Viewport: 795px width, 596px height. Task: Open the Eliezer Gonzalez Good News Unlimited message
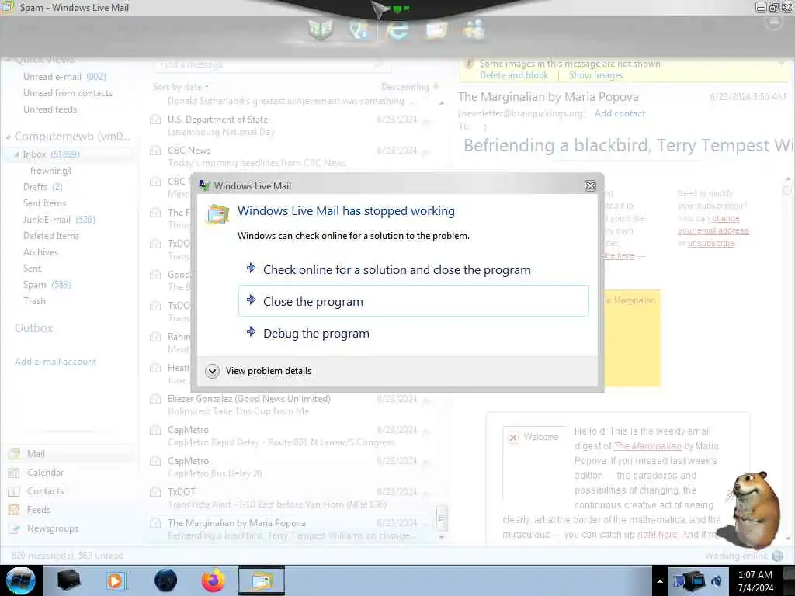coord(289,405)
